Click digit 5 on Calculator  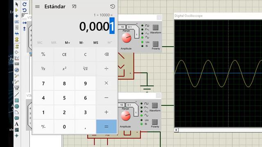point(64,98)
